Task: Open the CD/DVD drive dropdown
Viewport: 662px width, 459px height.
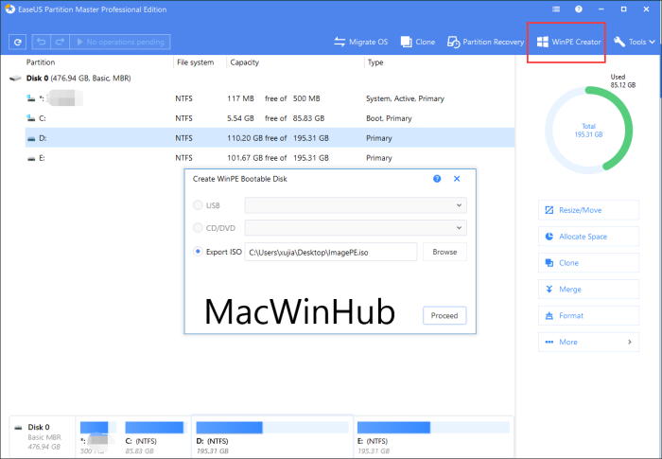Action: 356,228
